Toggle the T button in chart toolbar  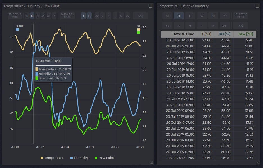pyautogui.click(x=83, y=16)
